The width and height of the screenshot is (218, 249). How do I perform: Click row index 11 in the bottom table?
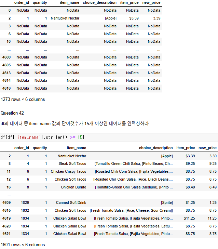point(9,171)
